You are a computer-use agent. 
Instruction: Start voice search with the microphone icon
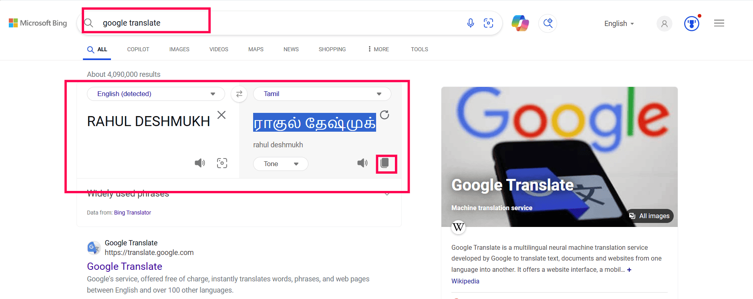[471, 23]
